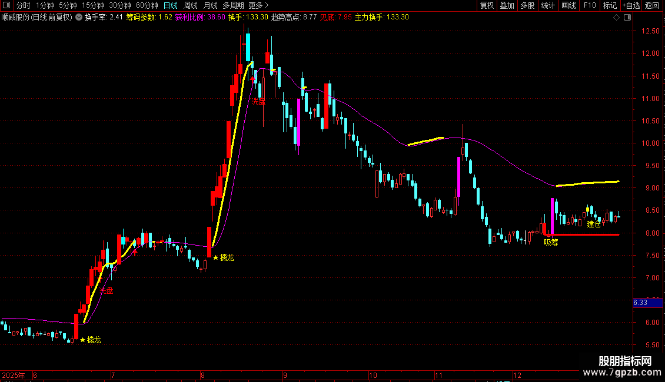The width and height of the screenshot is (665, 382).
Task: Click the diamond icon at chart top-right
Action: point(617,18)
